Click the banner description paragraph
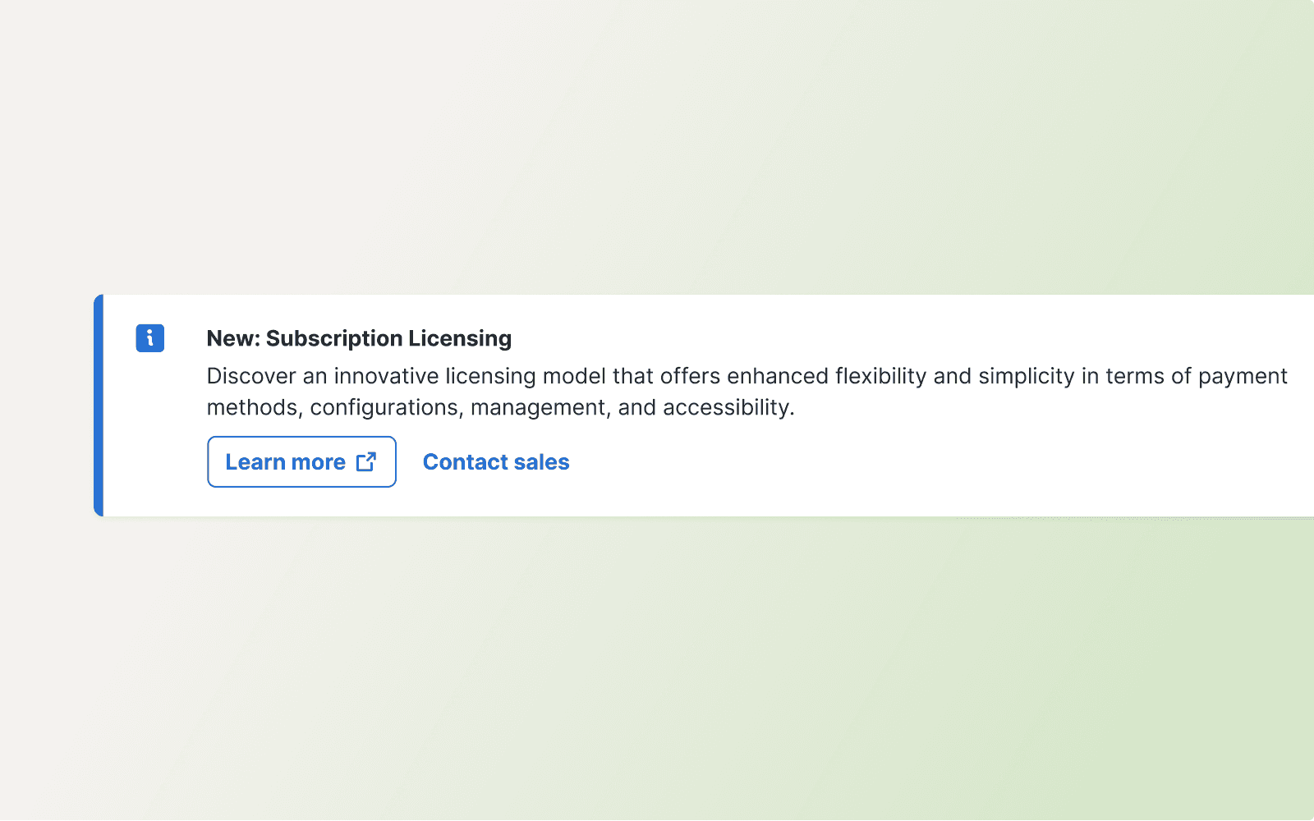This screenshot has width=1314, height=821. pos(747,392)
